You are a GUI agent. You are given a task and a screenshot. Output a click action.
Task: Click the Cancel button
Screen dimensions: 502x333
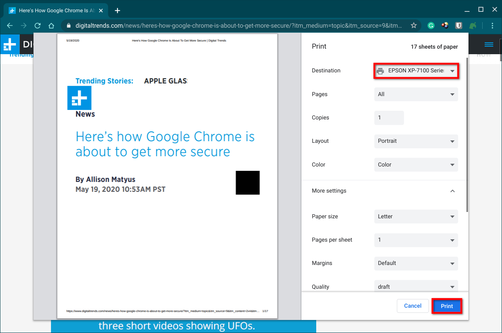click(413, 306)
